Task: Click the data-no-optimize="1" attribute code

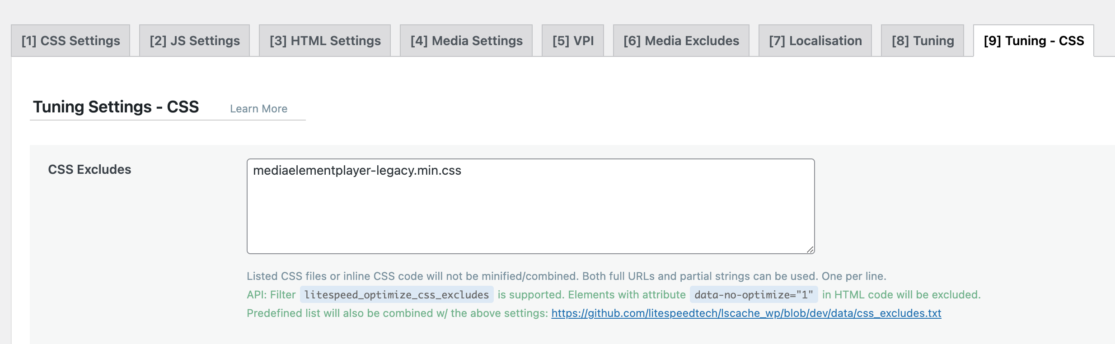Action: tap(754, 295)
